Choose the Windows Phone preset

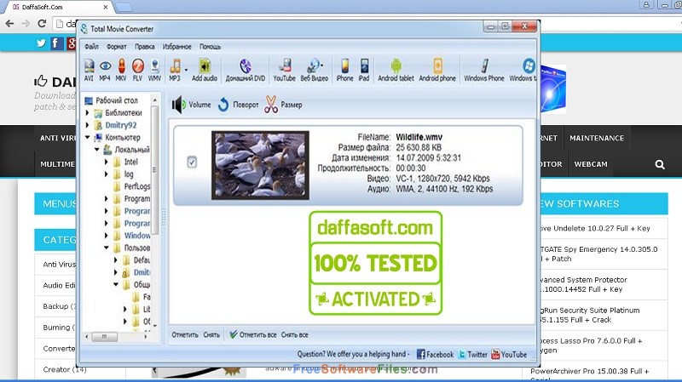tap(484, 70)
